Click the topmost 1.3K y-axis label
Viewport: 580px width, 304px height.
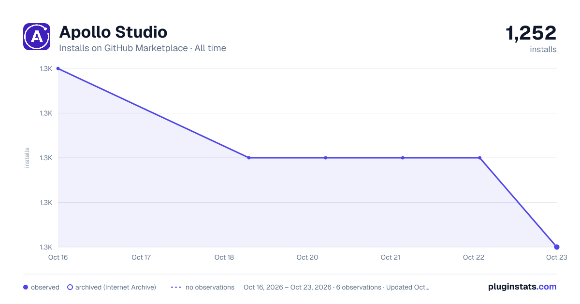[46, 69]
